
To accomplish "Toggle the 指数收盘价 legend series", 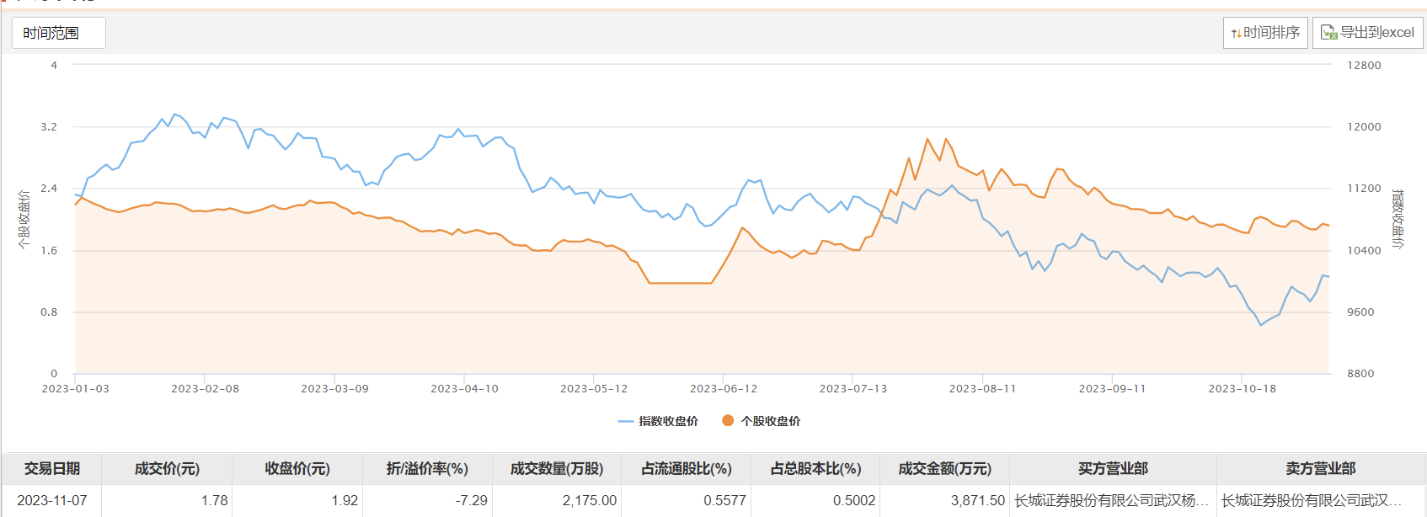I will coord(668,421).
